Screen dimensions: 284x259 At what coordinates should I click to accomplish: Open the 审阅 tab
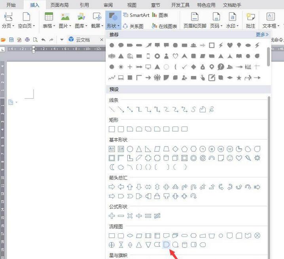click(108, 5)
